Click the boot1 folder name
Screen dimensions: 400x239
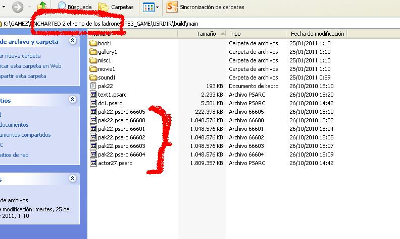(x=105, y=43)
